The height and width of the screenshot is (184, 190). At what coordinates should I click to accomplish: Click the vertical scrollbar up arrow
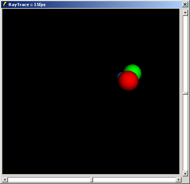click(185, 13)
